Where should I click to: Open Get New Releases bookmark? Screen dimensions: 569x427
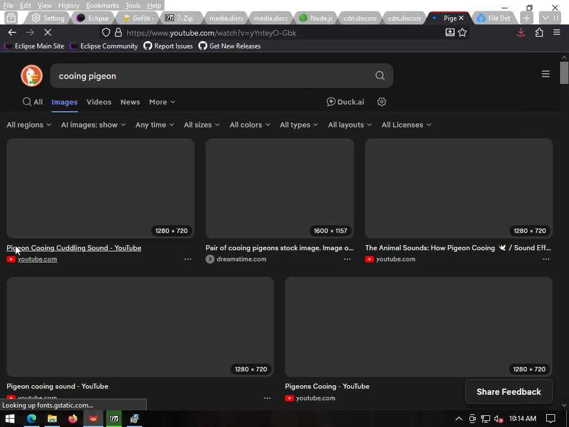click(x=229, y=46)
